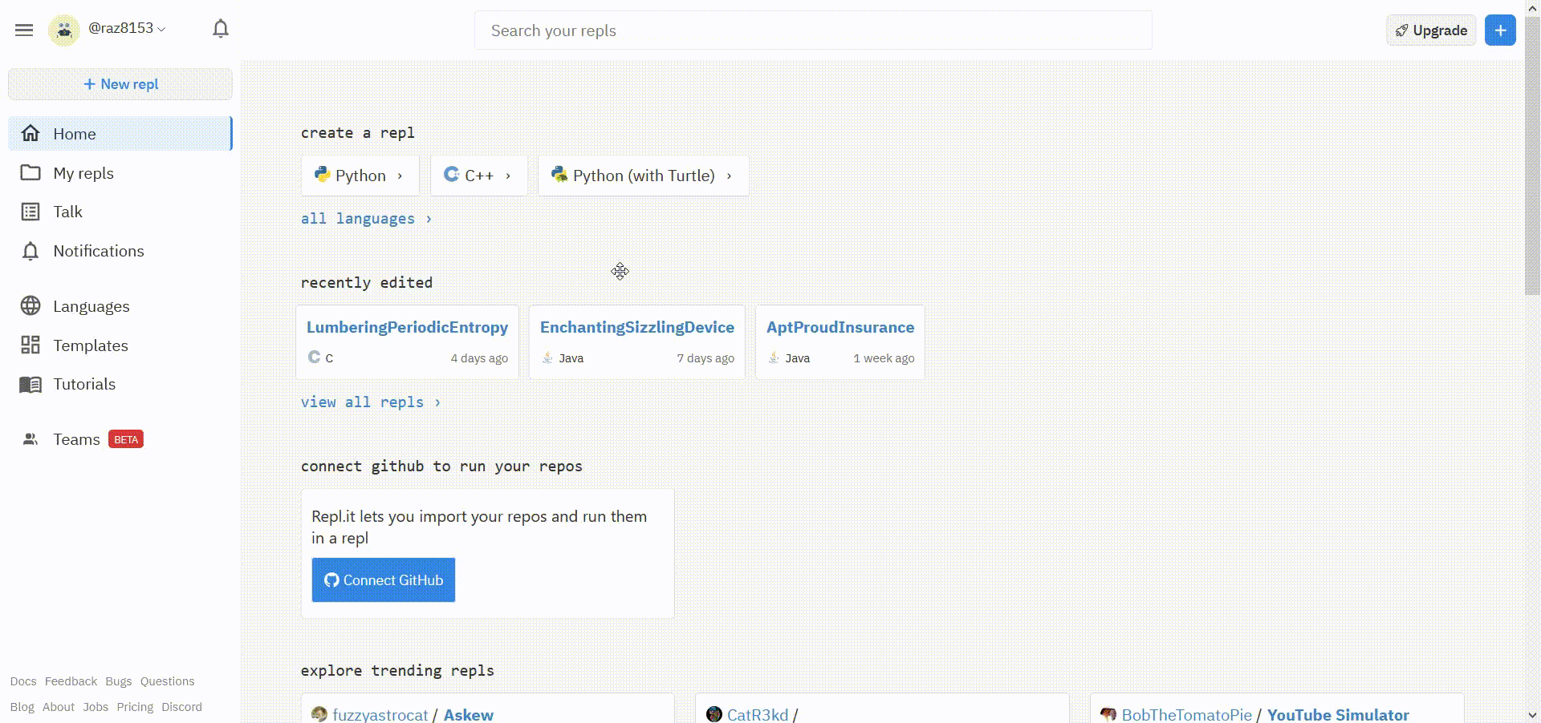The image size is (1541, 723).
Task: Open Tutorials book icon in sidebar
Action: pos(30,385)
